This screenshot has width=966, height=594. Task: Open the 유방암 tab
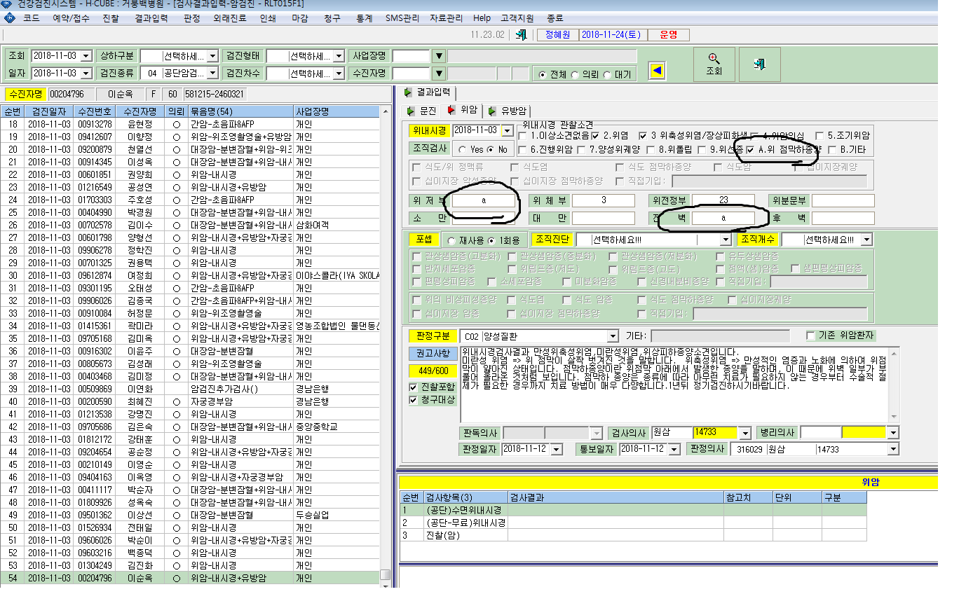point(510,111)
